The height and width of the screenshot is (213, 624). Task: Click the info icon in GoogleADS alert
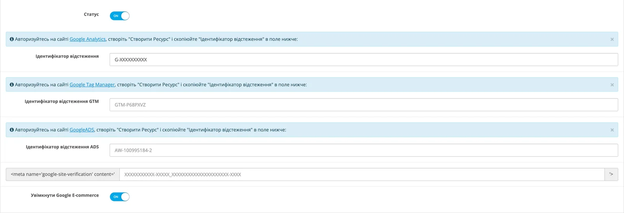click(x=12, y=130)
